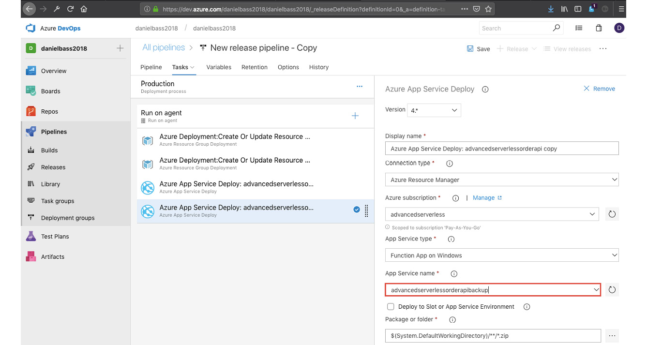Bookmark this page with star icon
This screenshot has width=647, height=345.
(x=489, y=9)
